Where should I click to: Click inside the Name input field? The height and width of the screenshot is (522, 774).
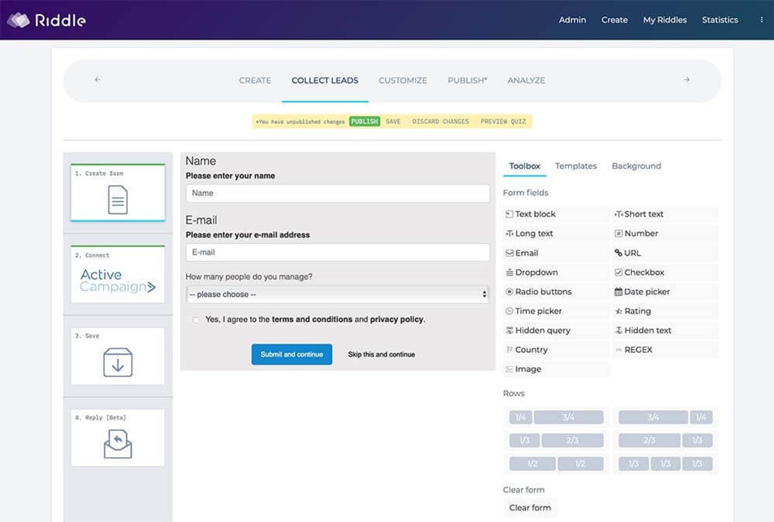coord(337,193)
